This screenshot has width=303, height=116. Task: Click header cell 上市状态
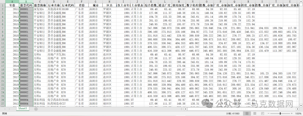coord(137,5)
